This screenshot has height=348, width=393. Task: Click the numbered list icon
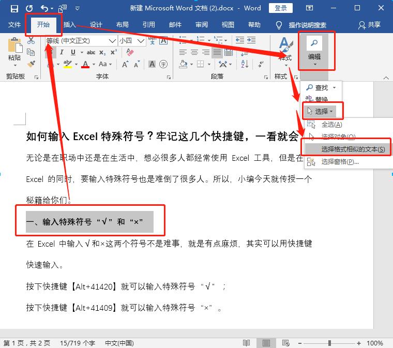(200, 40)
